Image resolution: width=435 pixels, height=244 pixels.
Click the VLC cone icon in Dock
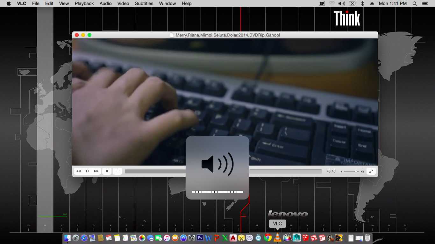pyautogui.click(x=277, y=237)
